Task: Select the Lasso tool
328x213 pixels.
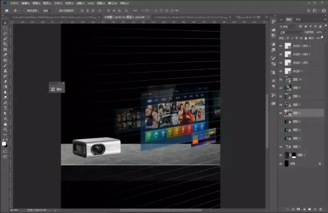Action: [x=5, y=33]
